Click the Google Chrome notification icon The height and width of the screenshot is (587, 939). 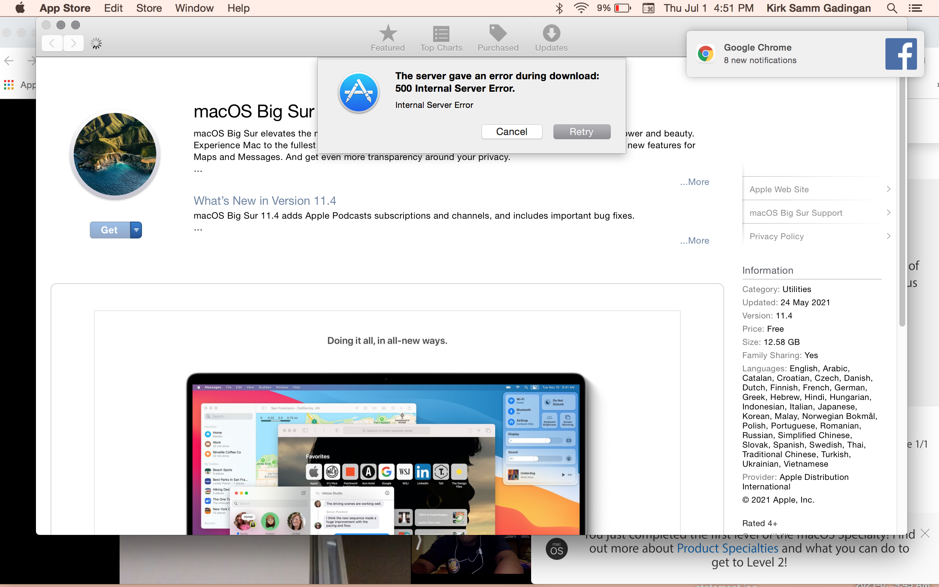pyautogui.click(x=705, y=54)
